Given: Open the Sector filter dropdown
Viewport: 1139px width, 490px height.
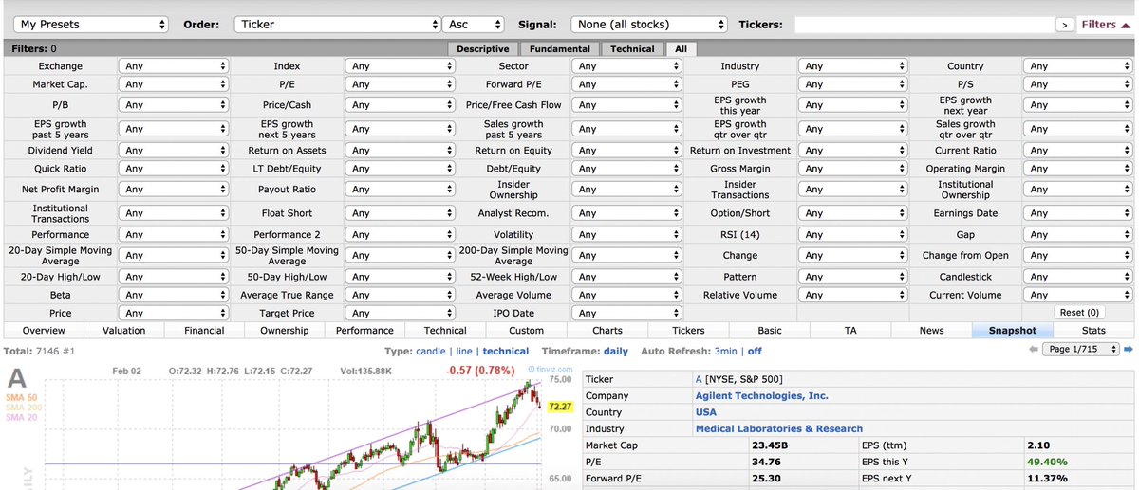Looking at the screenshot, I should [626, 66].
